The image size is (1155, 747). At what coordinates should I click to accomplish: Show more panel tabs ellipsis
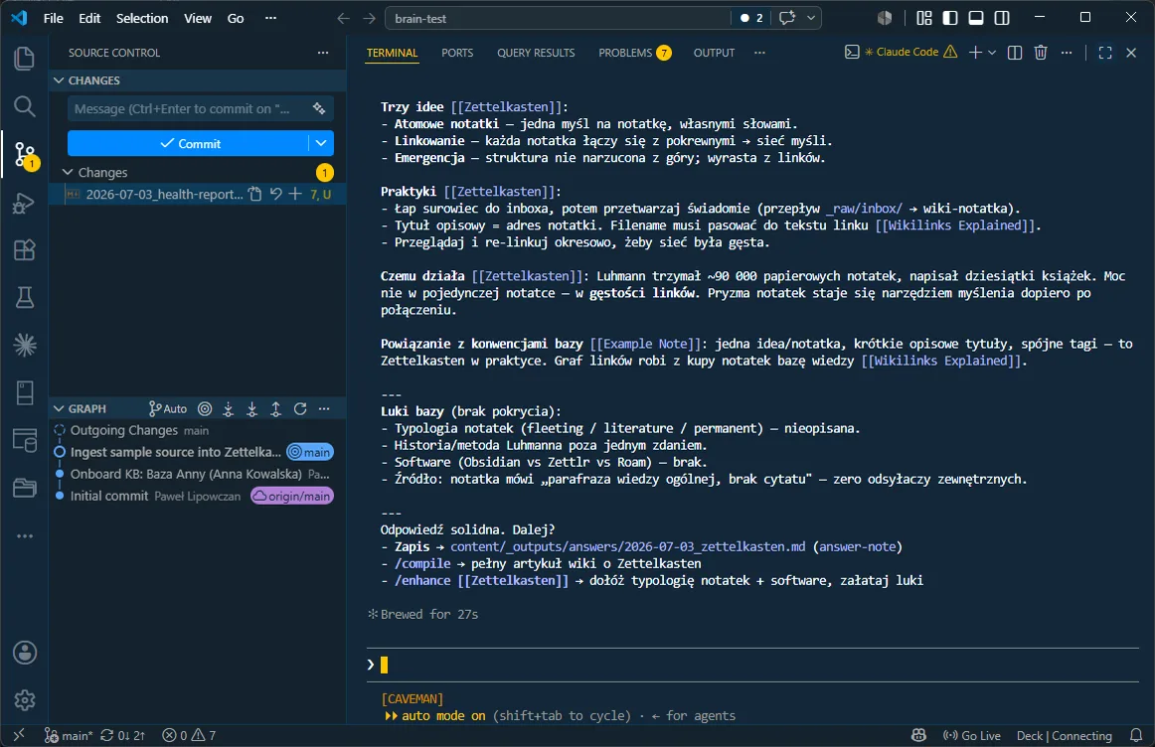[x=759, y=53]
